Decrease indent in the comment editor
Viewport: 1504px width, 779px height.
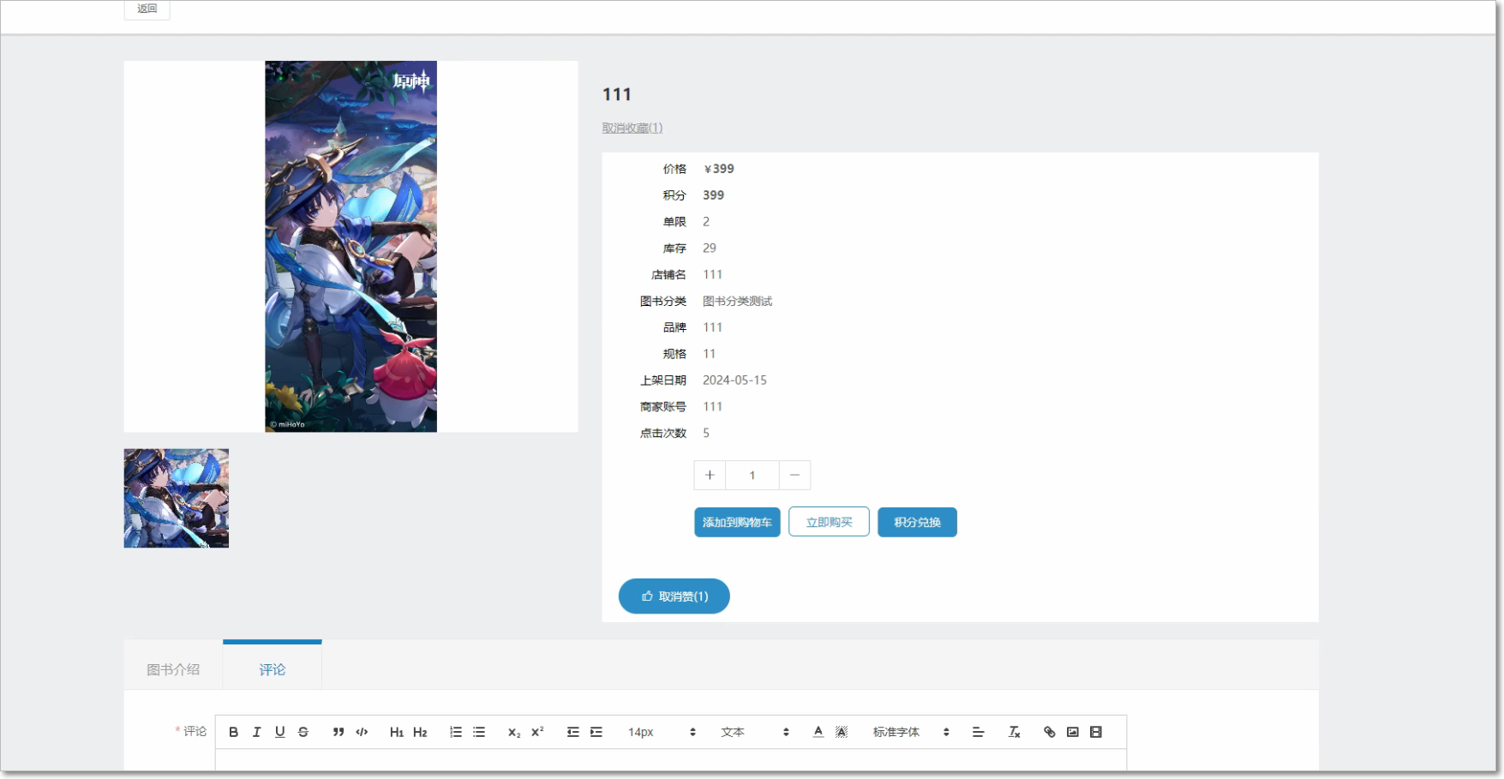pos(572,732)
